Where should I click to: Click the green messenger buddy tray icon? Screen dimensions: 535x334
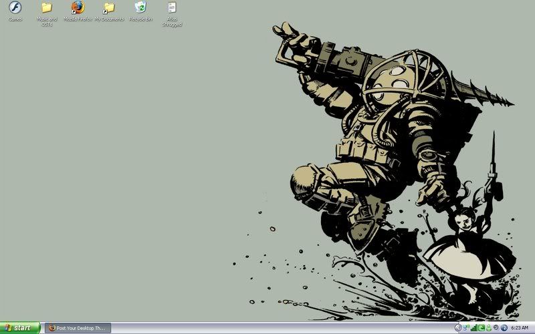click(489, 328)
